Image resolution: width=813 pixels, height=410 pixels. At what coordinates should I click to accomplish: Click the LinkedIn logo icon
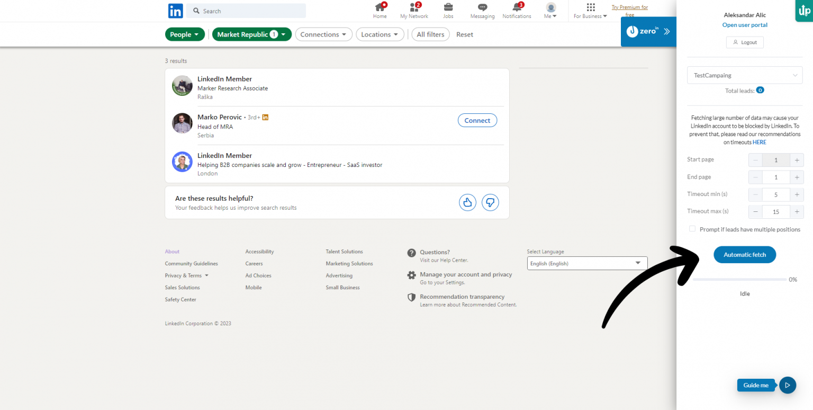tap(175, 11)
